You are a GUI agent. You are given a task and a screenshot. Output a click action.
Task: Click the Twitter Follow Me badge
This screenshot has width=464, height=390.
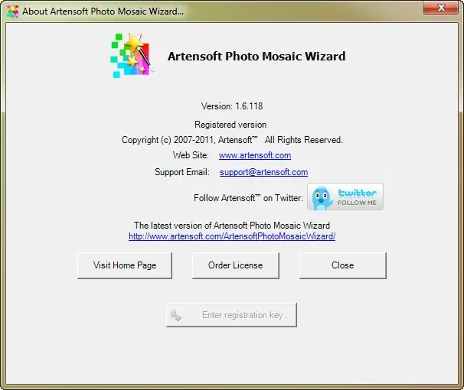tap(345, 197)
